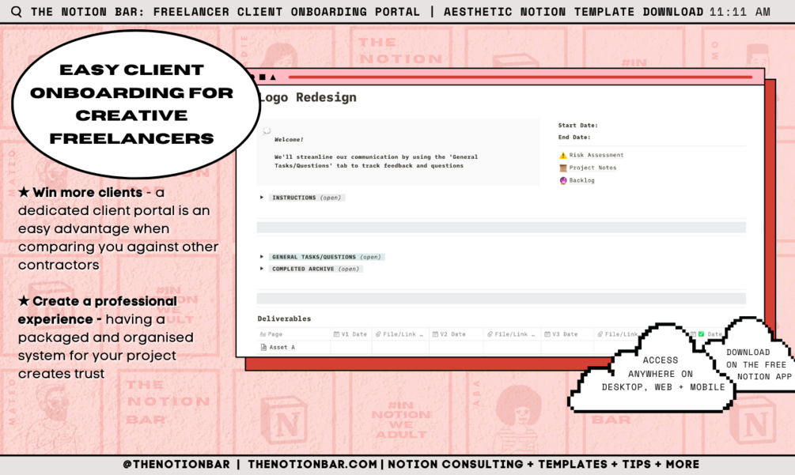Click the green checkmark icon in Date column header
This screenshot has height=475, width=795.
point(701,334)
